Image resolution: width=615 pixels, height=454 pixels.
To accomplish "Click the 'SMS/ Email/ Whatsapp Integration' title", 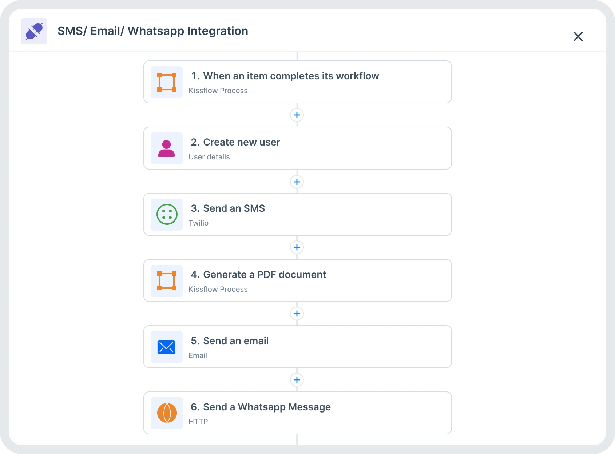I will pos(153,31).
